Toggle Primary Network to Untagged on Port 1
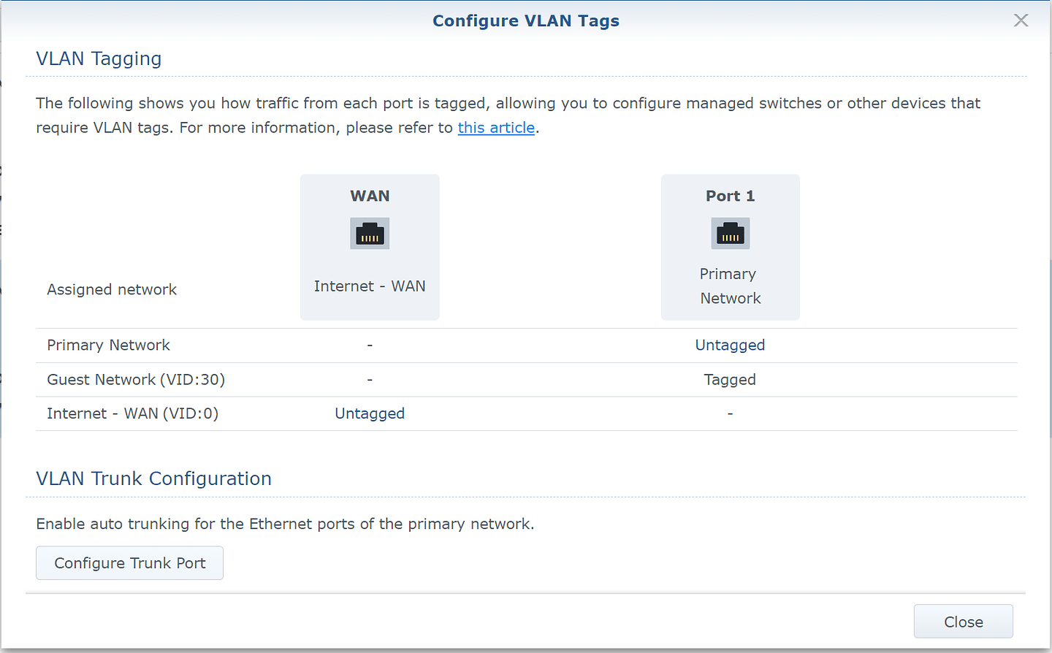The width and height of the screenshot is (1052, 653). coord(730,344)
